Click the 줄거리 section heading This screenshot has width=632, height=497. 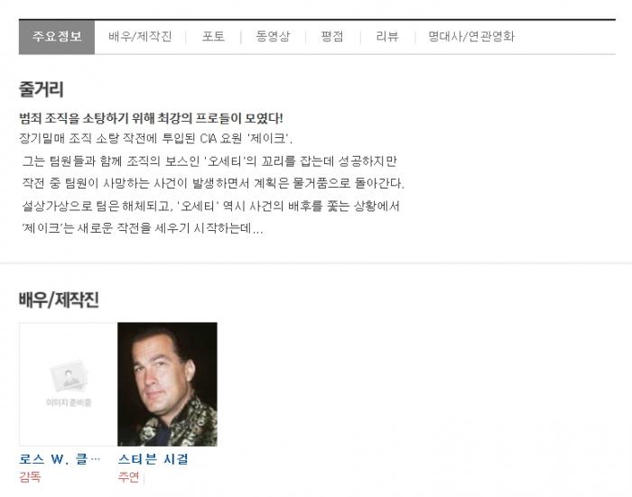42,89
